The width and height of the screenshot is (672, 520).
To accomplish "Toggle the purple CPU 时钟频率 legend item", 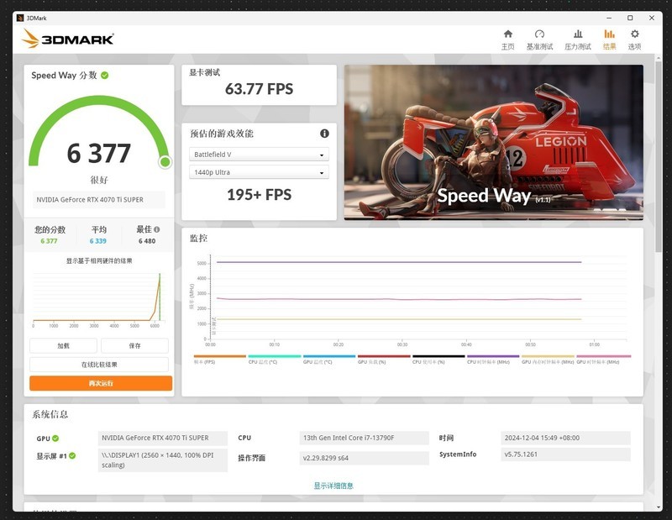I will (x=493, y=360).
